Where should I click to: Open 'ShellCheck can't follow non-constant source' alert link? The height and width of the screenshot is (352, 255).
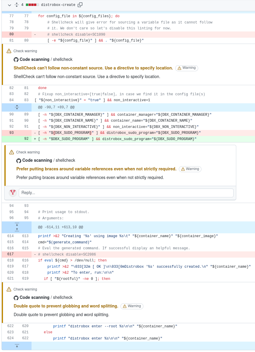coord(93,68)
